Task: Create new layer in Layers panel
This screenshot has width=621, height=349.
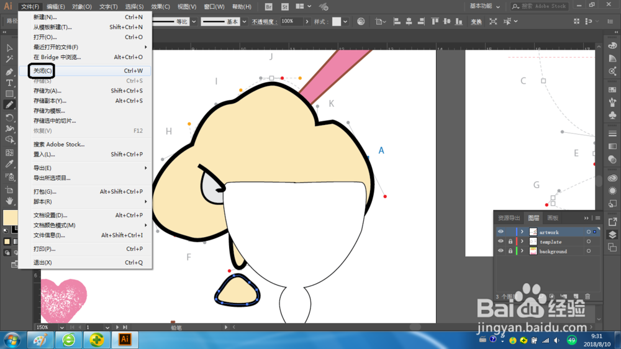Action: tap(576, 296)
